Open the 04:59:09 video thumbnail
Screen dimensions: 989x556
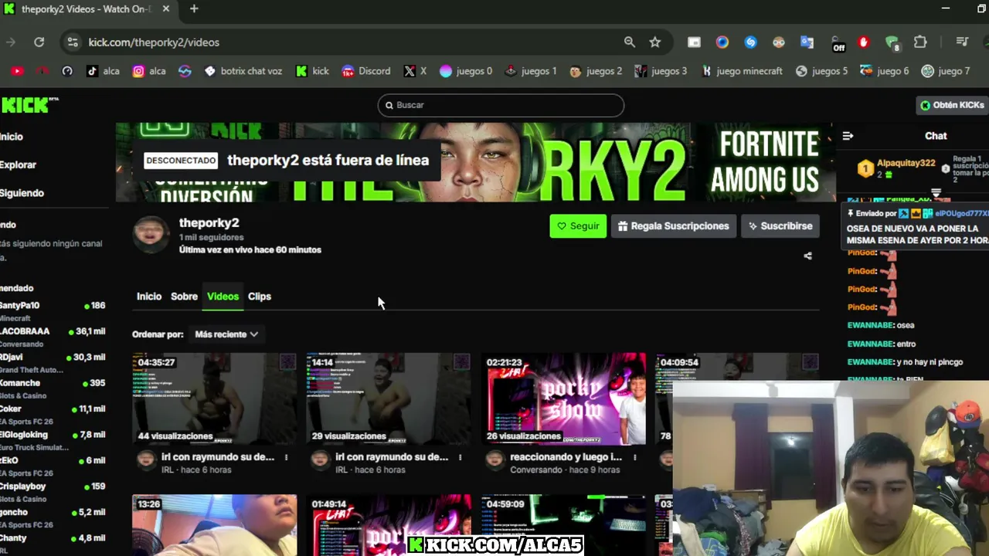563,525
